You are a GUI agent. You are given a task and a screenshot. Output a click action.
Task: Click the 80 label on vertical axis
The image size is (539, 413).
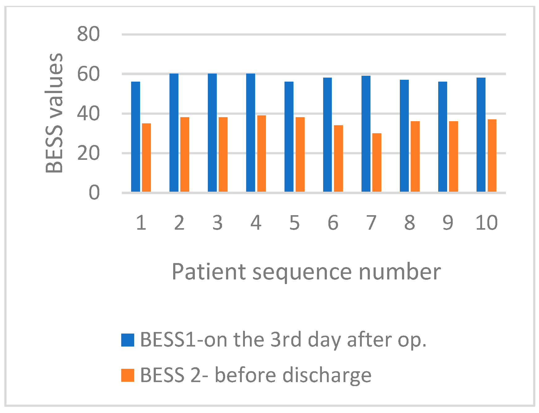pos(88,34)
